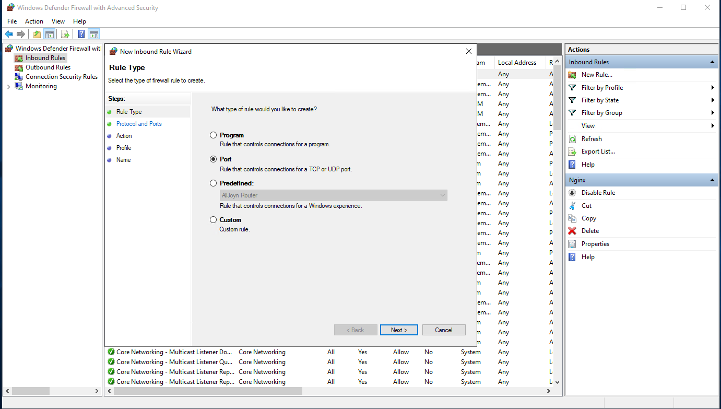The image size is (721, 409).
Task: Click the gray Forward arrow in toolbar
Action: [x=21, y=34]
